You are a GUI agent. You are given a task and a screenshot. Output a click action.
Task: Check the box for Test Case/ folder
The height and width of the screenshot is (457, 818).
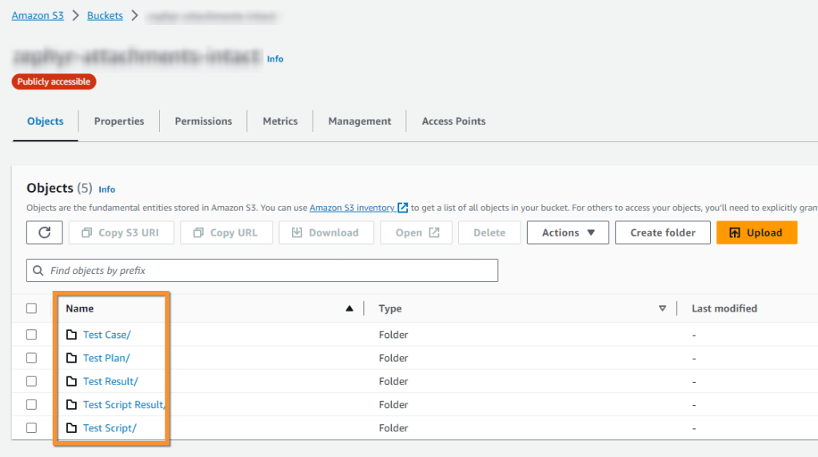[31, 335]
